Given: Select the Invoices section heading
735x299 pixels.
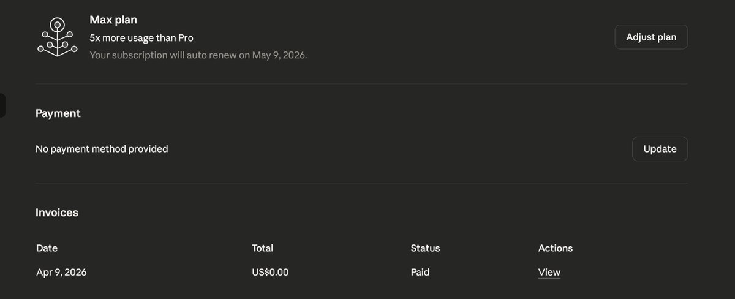Looking at the screenshot, I should point(57,213).
